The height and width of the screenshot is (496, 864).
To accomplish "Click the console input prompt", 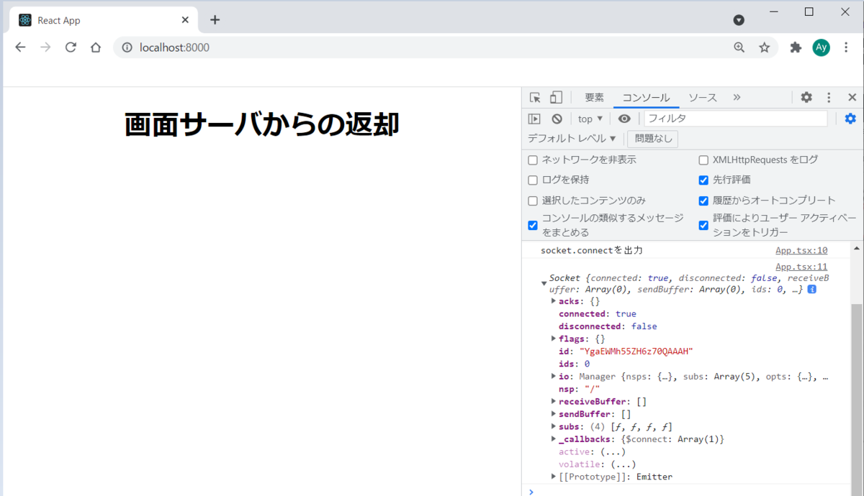I will click(648, 492).
